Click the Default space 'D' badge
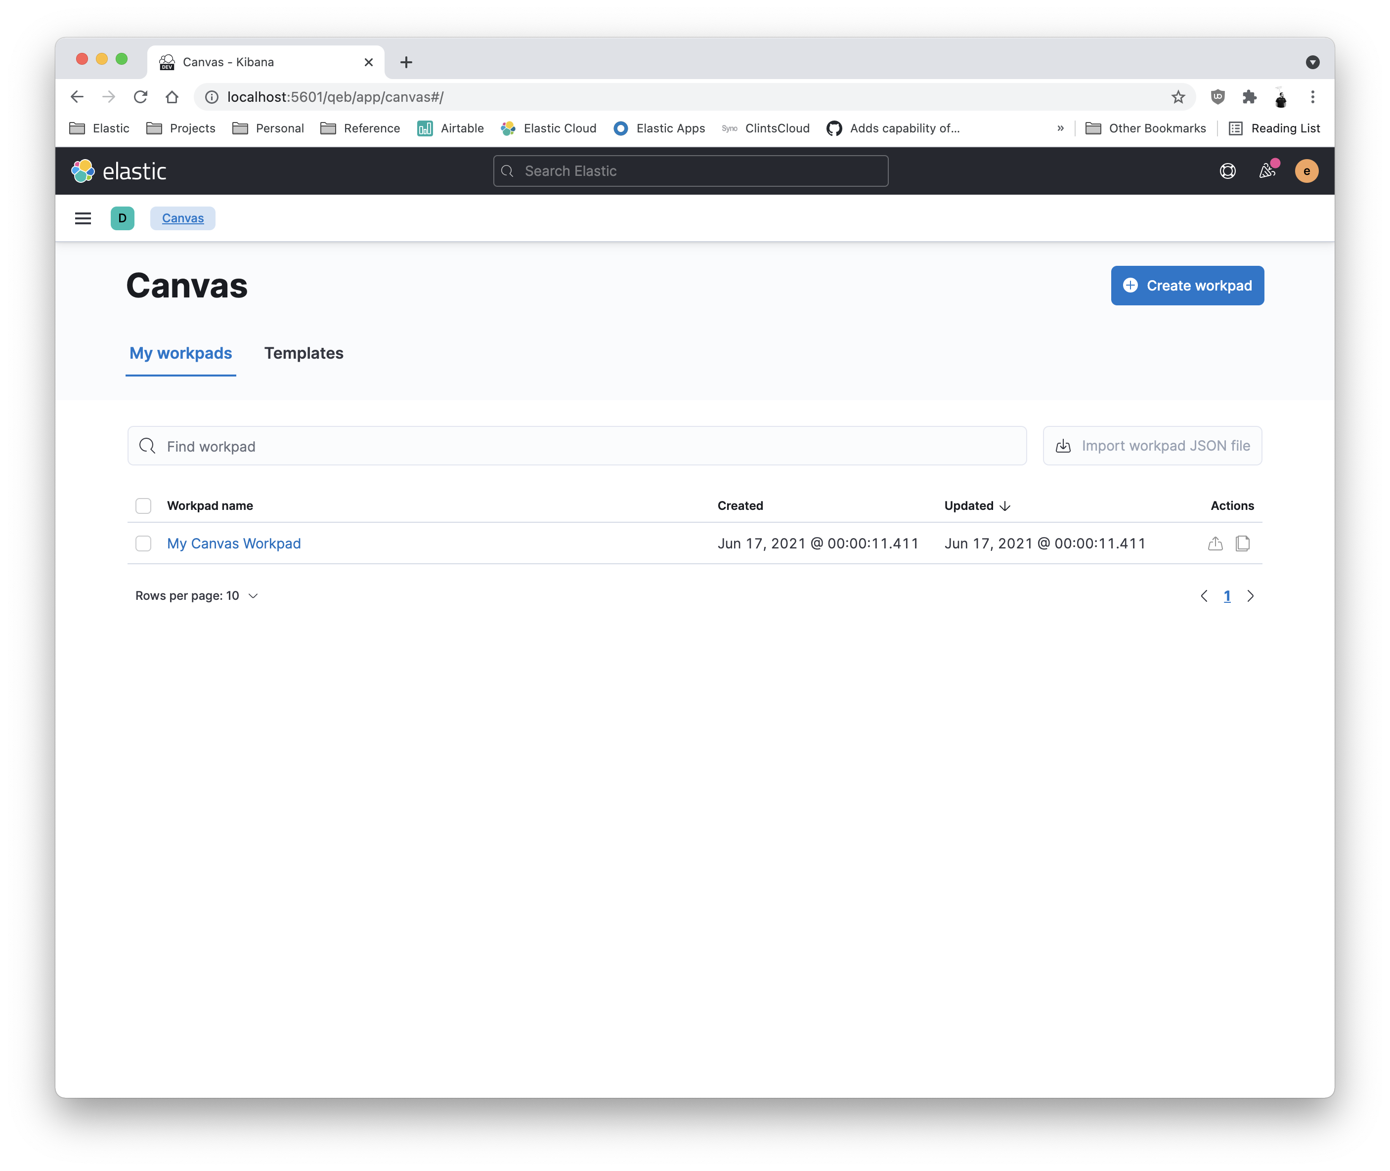The width and height of the screenshot is (1390, 1171). [122, 218]
